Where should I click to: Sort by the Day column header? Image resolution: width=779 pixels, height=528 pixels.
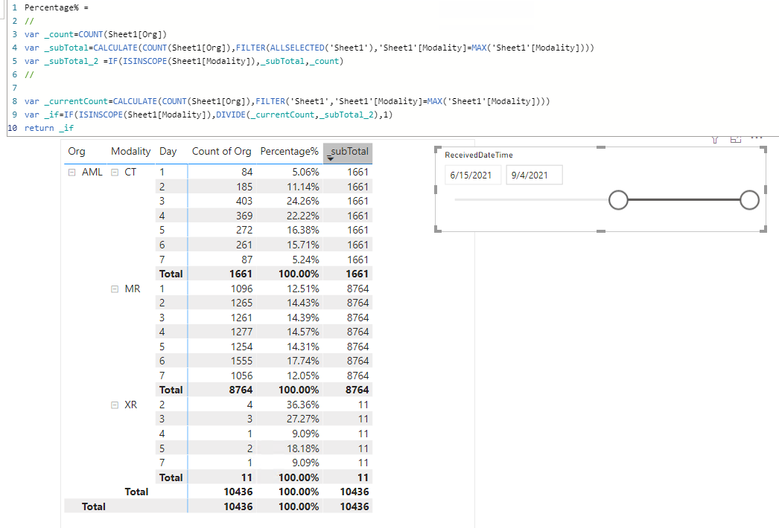click(x=168, y=152)
